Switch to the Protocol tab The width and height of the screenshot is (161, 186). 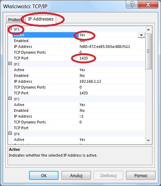tap(15, 20)
